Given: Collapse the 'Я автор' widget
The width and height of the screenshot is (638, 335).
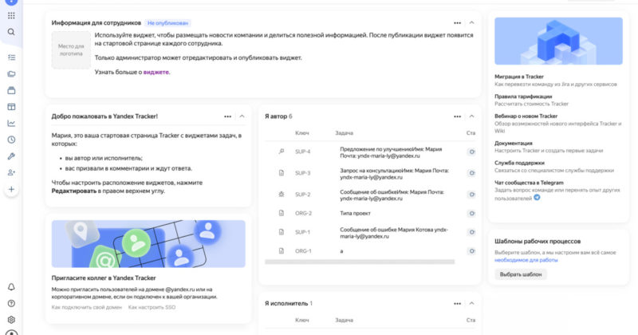Looking at the screenshot, I should point(471,116).
